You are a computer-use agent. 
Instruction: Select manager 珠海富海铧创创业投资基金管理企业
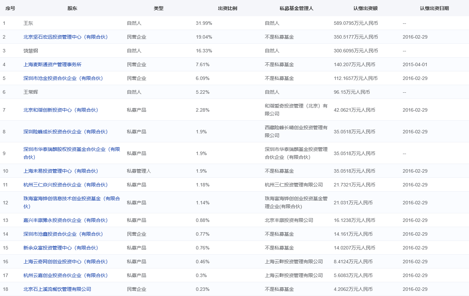point(296,203)
